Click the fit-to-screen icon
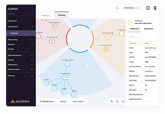Screen dimensions: 165x114 (123, 101)
